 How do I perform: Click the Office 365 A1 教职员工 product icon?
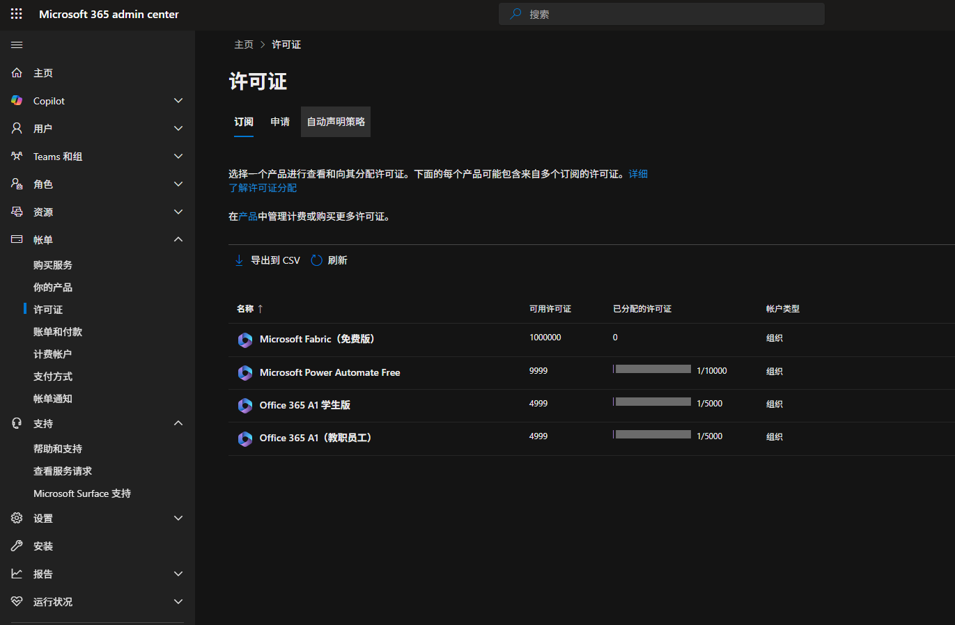245,438
